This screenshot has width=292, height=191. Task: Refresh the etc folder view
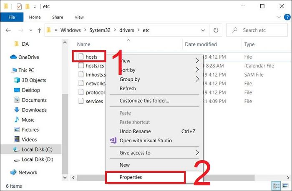tap(216, 30)
